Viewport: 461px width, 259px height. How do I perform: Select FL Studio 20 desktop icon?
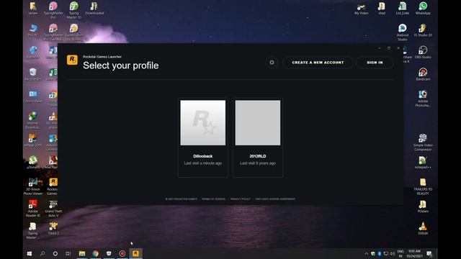tap(423, 30)
